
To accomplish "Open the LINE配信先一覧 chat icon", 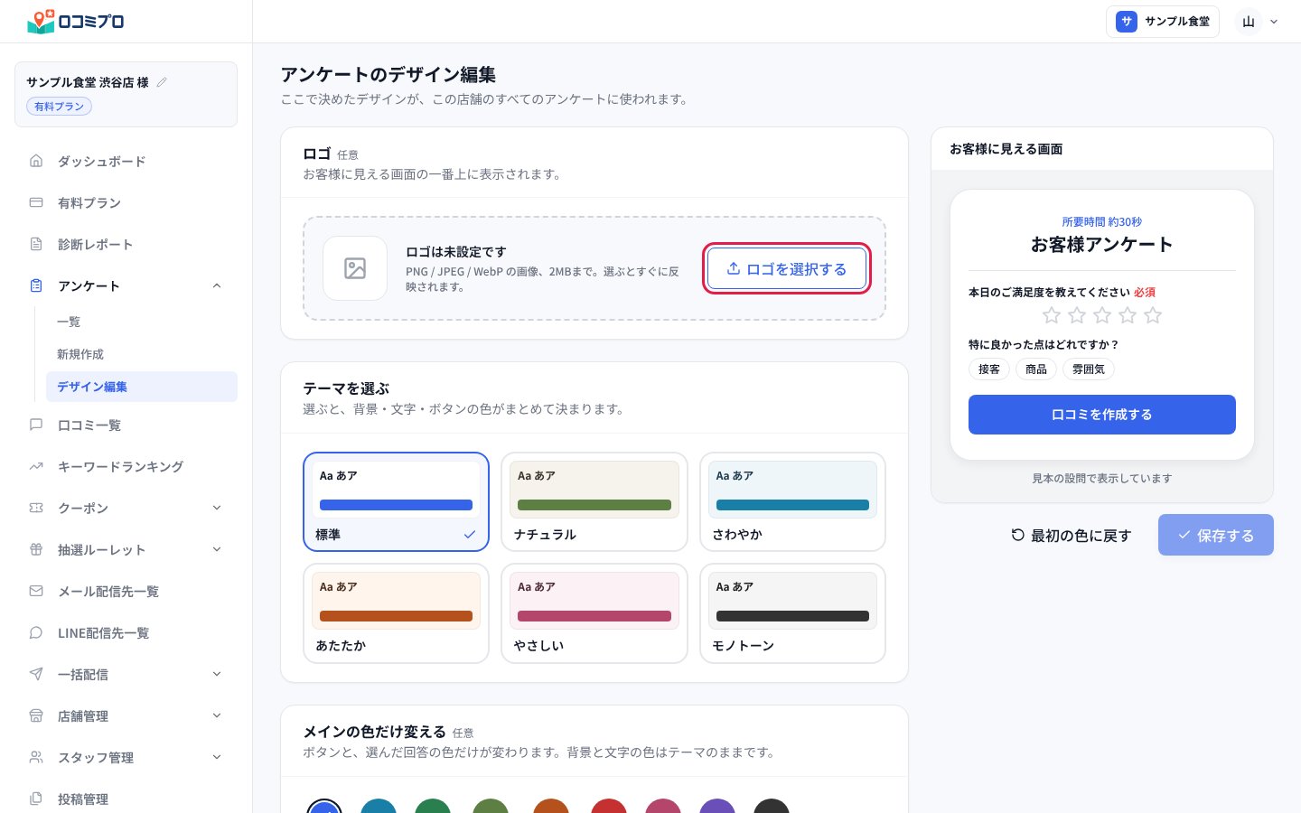I will click(36, 632).
